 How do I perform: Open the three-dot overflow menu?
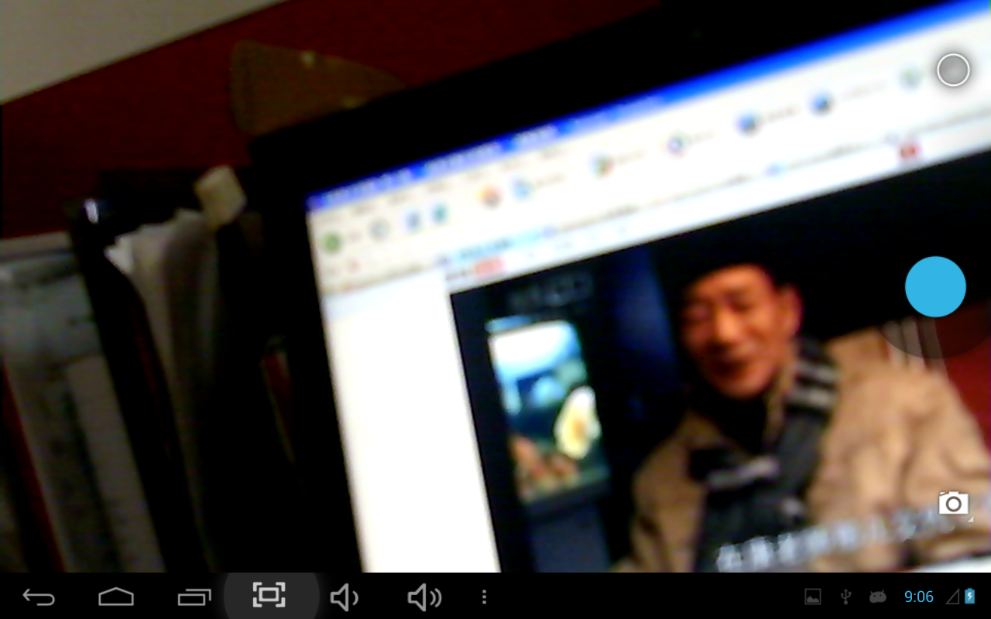click(x=485, y=597)
